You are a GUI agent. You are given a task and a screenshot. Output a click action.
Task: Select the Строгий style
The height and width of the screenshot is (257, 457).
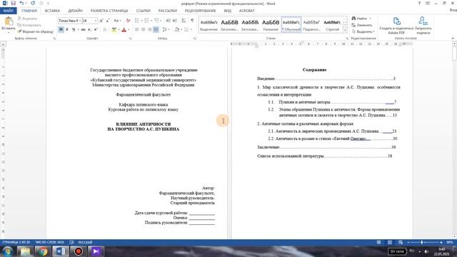[332, 25]
